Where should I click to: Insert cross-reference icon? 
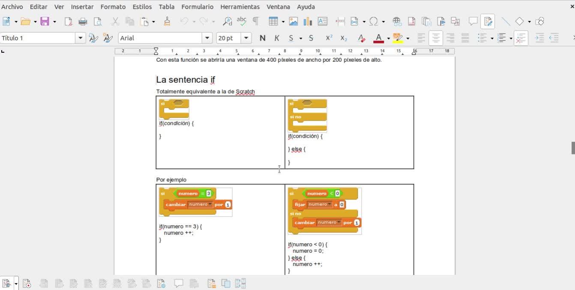(x=455, y=21)
